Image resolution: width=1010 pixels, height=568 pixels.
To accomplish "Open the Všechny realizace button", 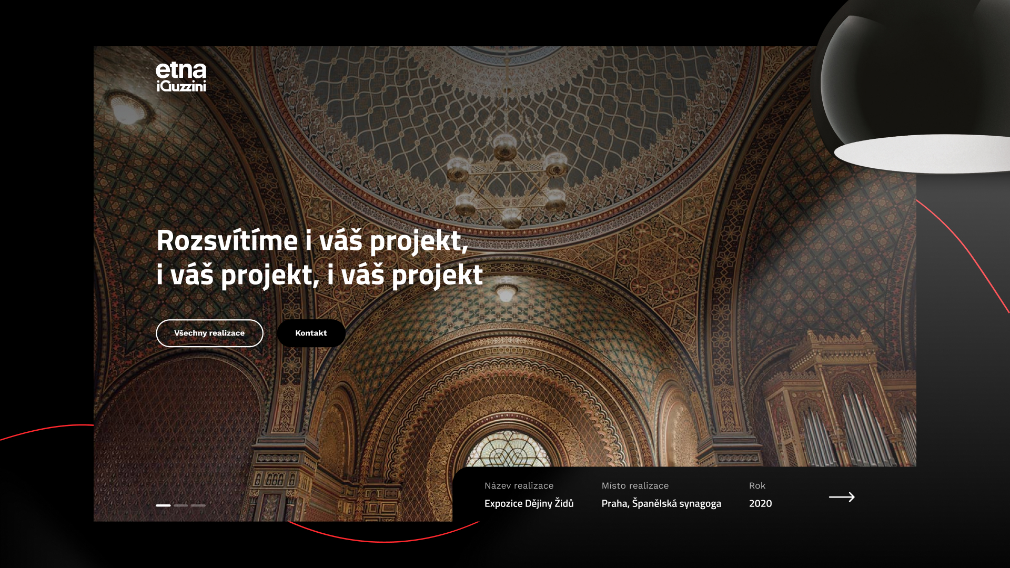I will [x=209, y=333].
